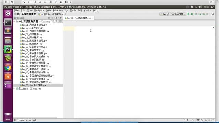Click the USB device icon in VM toolbar

pyautogui.click(x=56, y=2)
